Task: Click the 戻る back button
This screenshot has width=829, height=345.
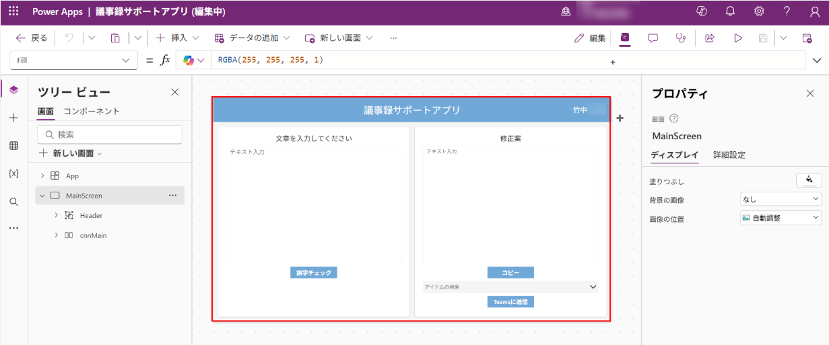Action: pyautogui.click(x=32, y=38)
